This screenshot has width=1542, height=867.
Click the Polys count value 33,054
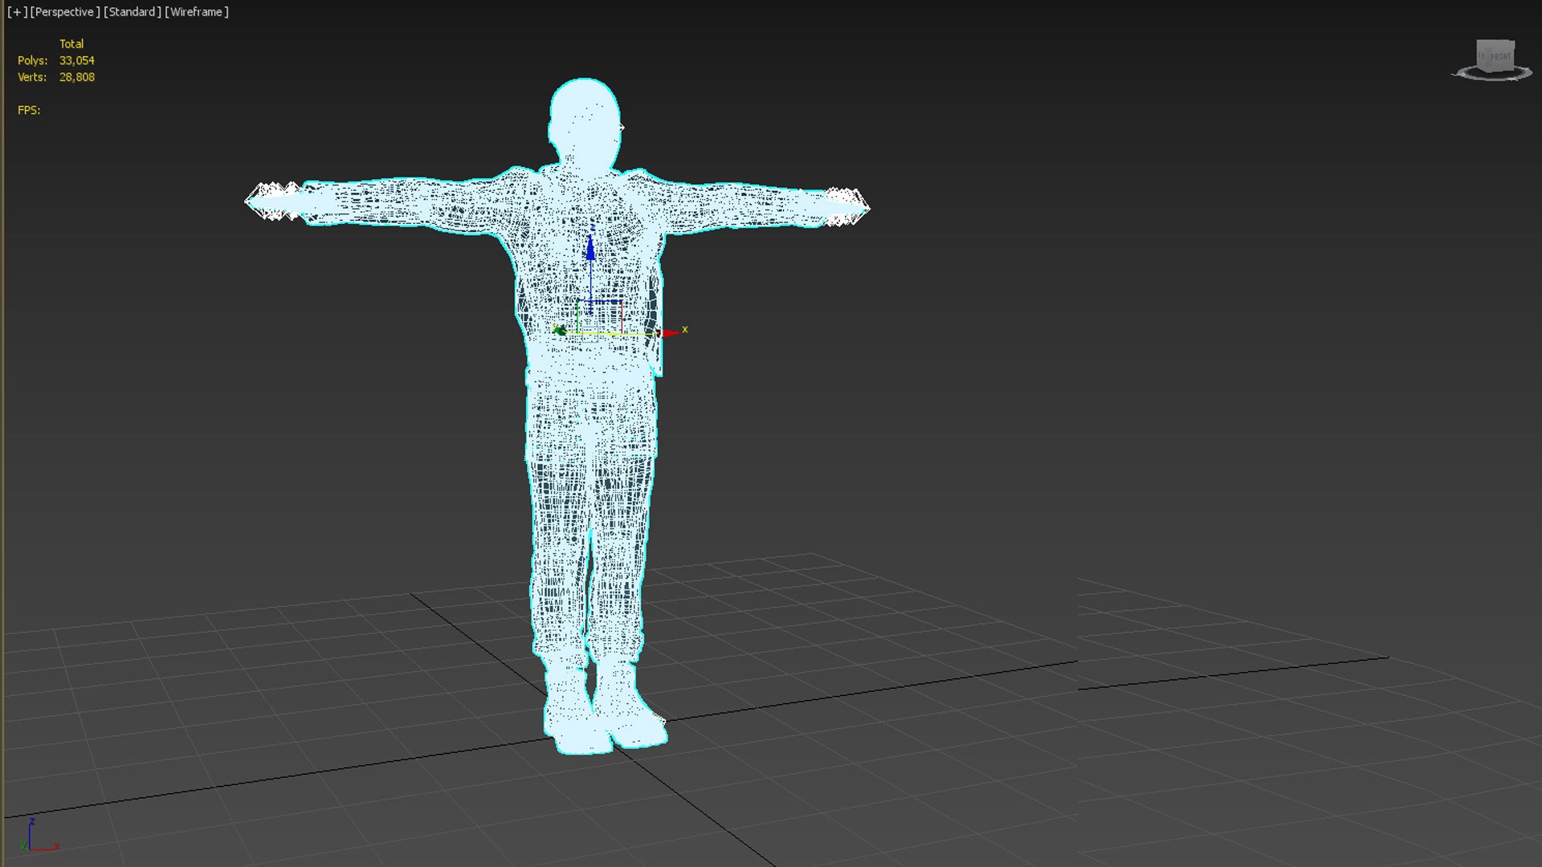coord(77,61)
